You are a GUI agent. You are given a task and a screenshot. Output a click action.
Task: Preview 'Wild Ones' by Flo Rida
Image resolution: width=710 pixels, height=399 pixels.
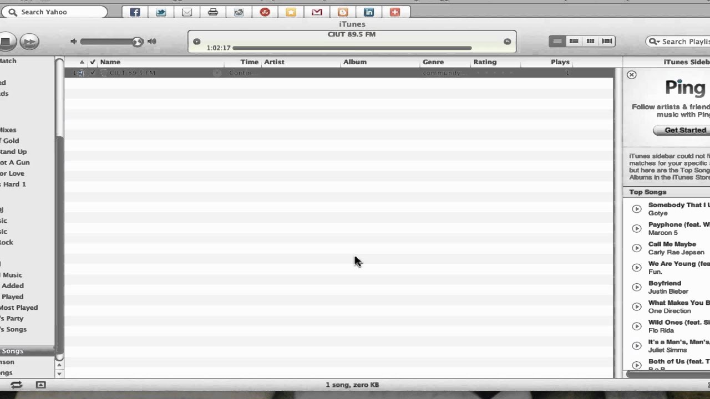[637, 326]
